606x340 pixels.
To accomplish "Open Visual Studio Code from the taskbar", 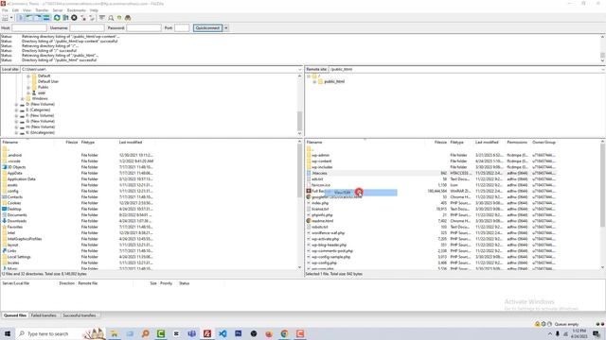I will point(223,333).
